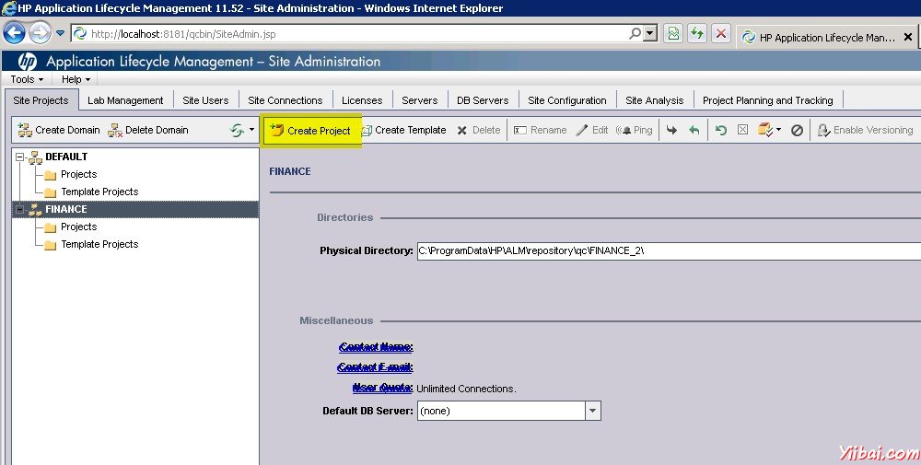Open the dropdown arrow beside the refresh icon
This screenshot has width=921, height=465.
pos(252,130)
